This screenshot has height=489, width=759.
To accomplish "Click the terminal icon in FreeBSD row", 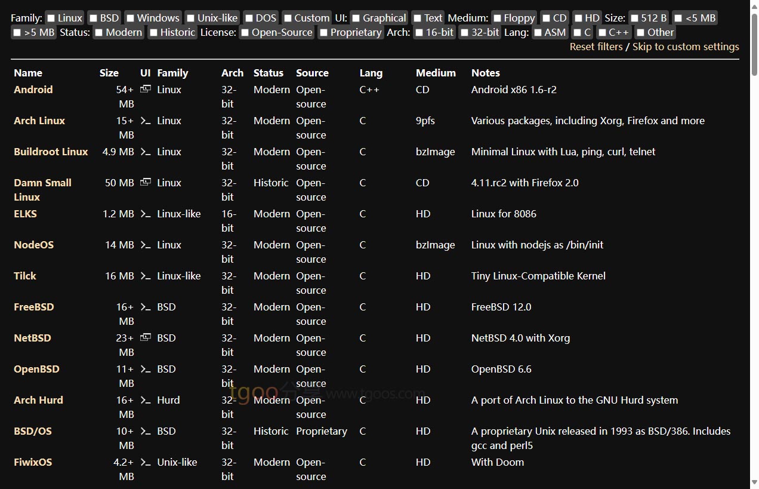I will point(145,307).
